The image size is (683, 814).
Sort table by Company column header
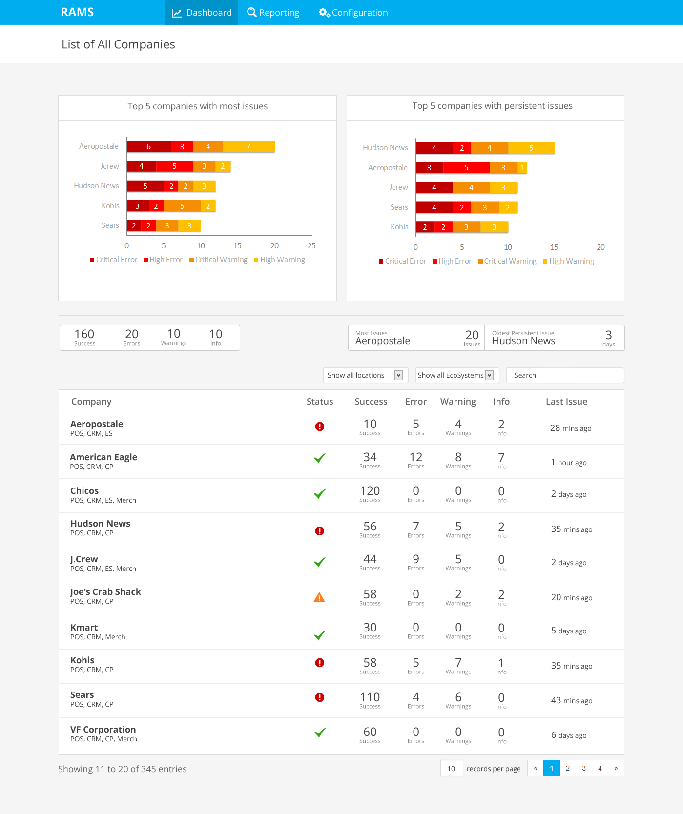point(91,402)
